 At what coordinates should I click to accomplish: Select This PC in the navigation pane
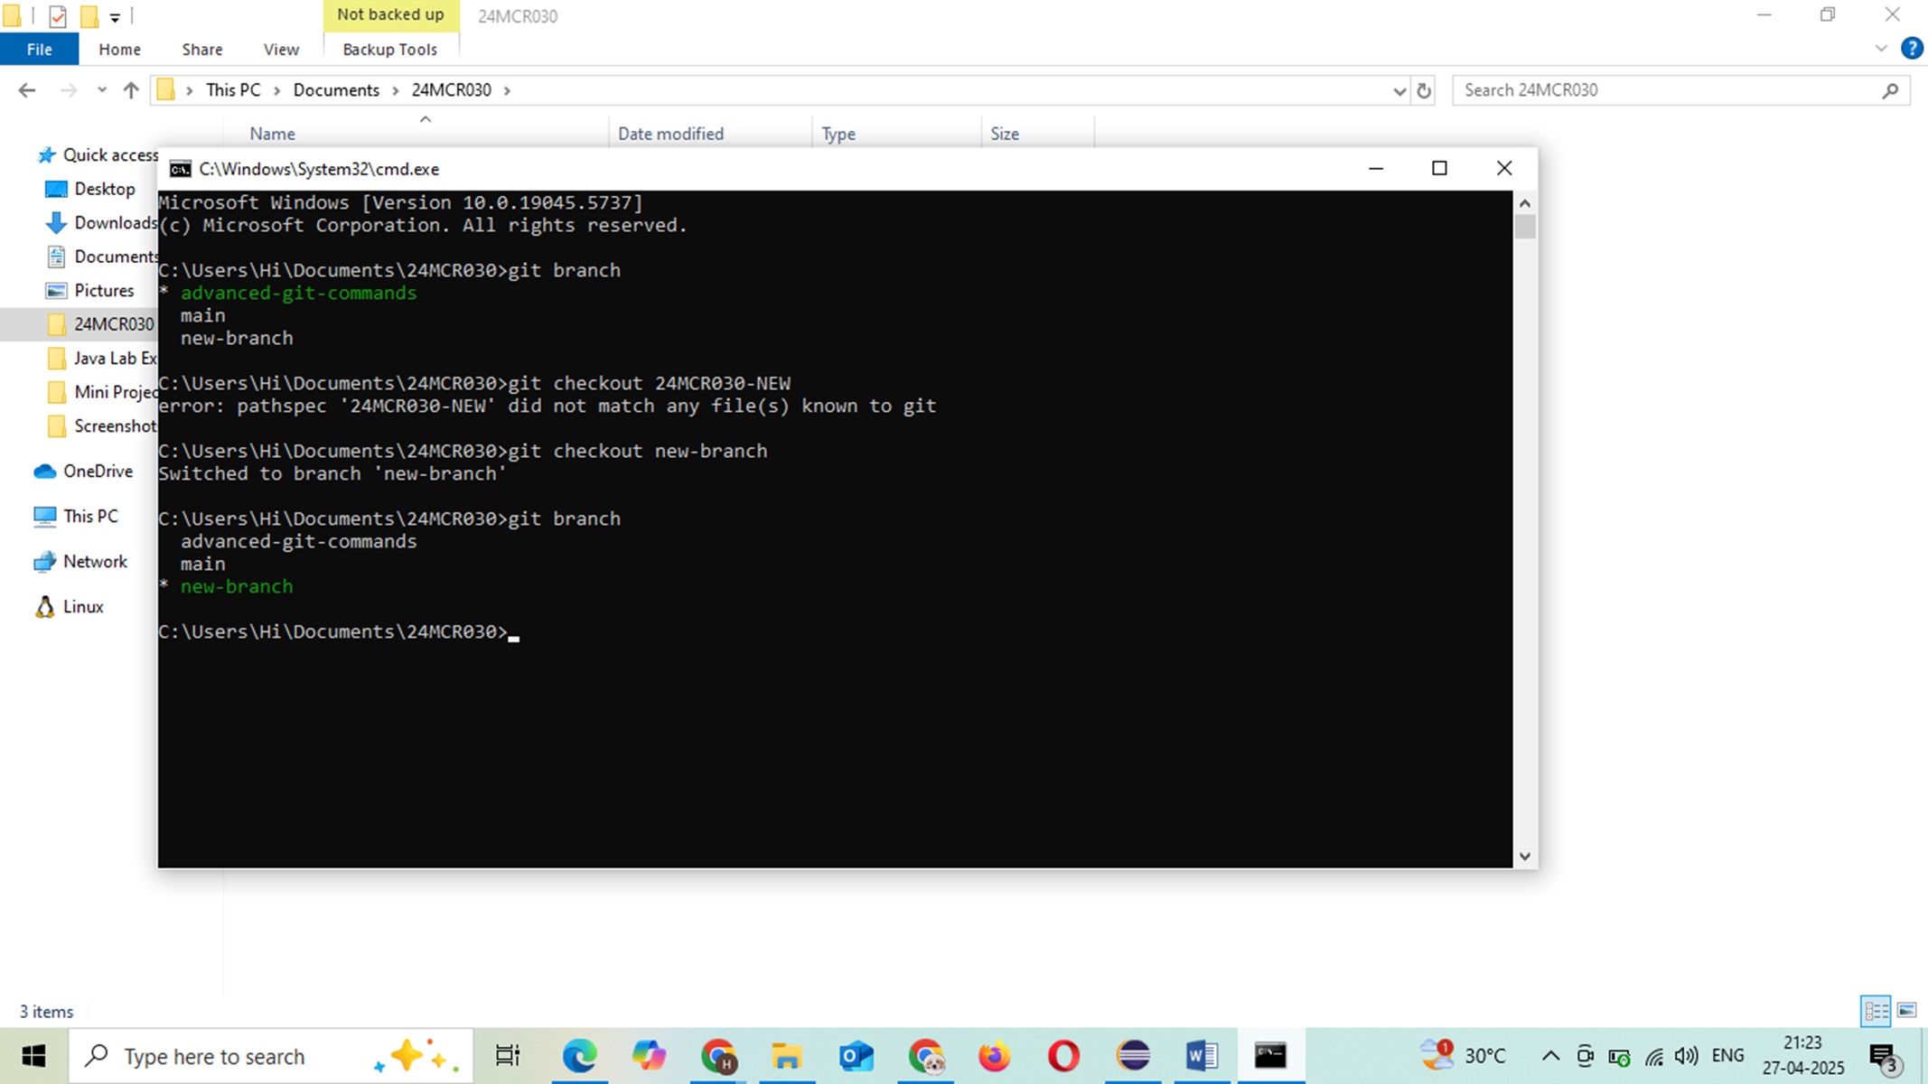point(76,517)
